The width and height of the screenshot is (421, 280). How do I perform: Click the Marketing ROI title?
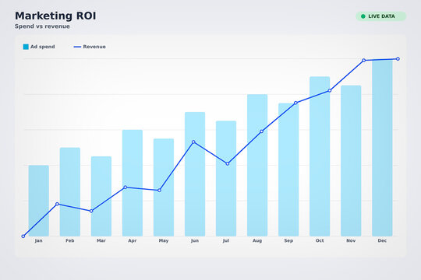click(x=55, y=16)
